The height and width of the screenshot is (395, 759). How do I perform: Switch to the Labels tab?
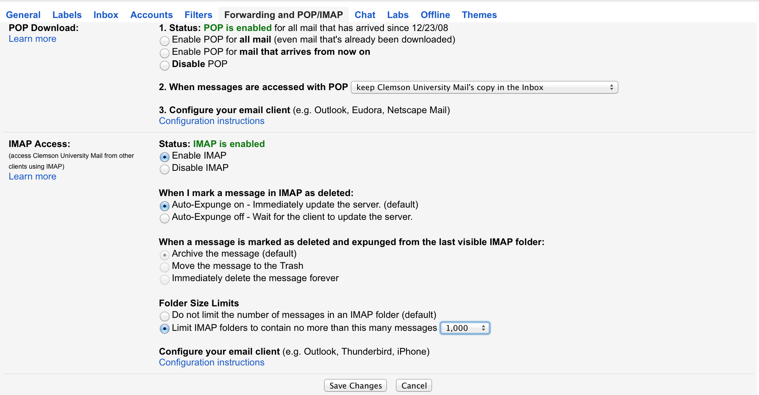click(67, 15)
